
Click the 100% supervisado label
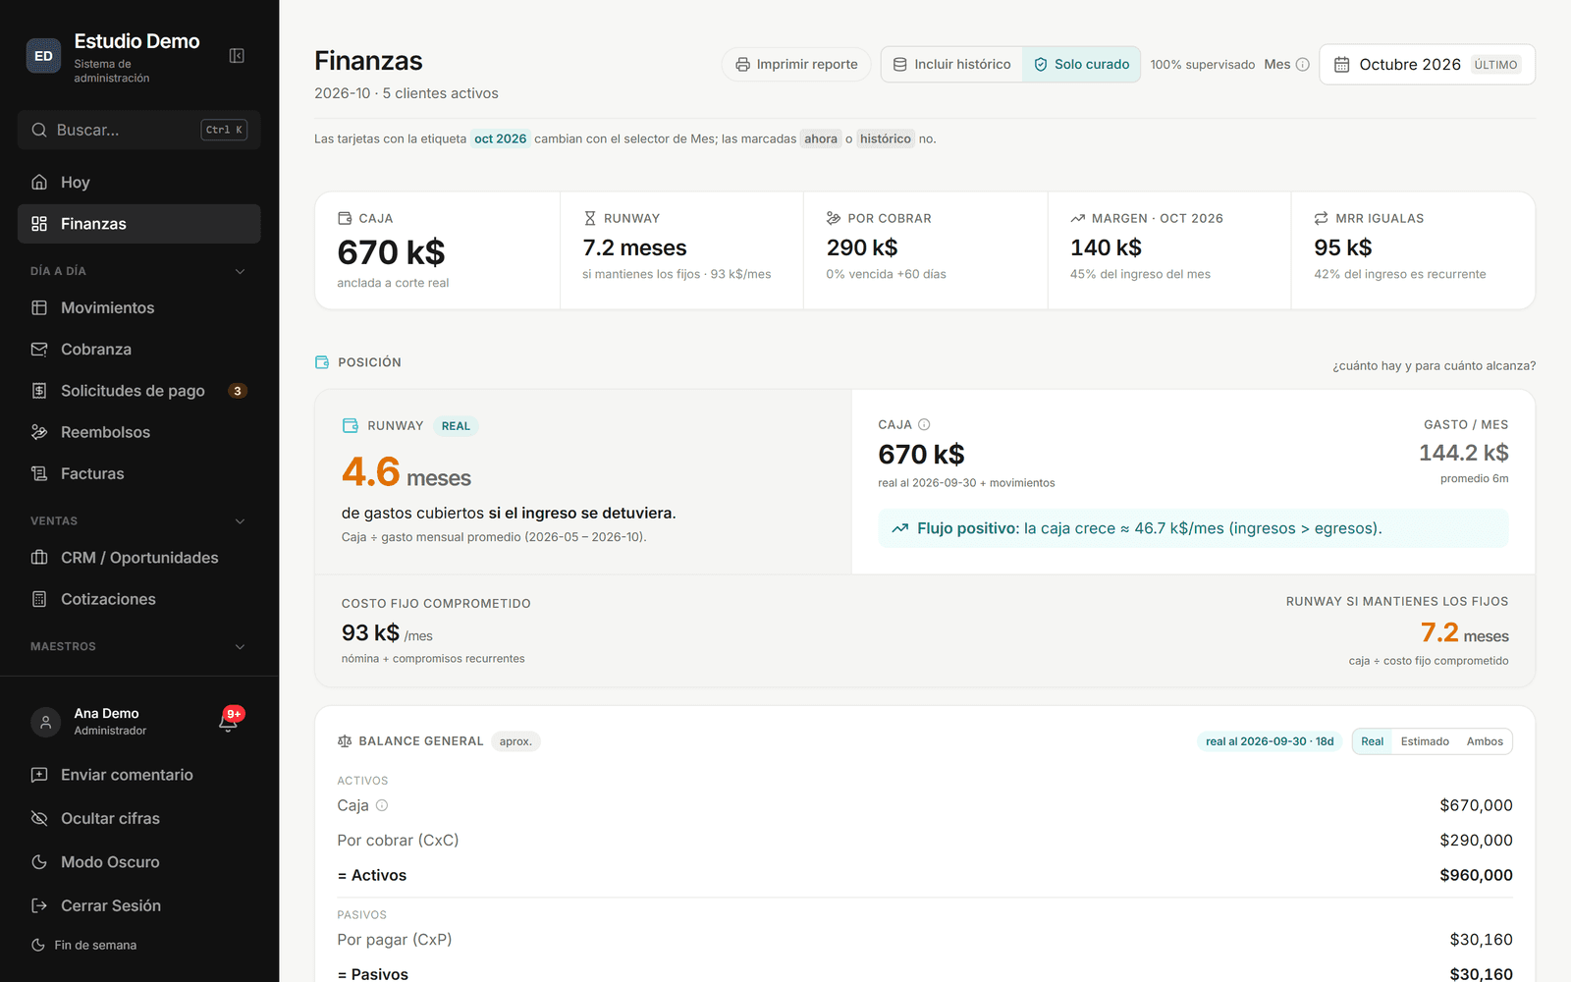point(1203,65)
